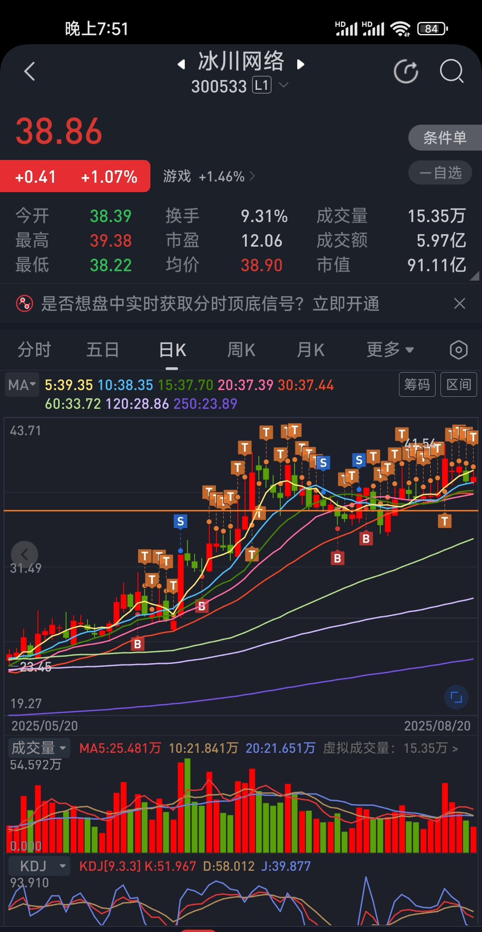Open the 筹码 chip distribution button
The height and width of the screenshot is (932, 482).
(x=417, y=384)
